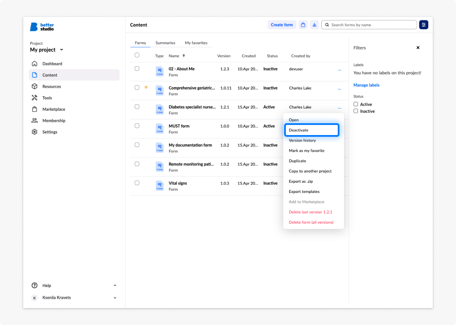The image size is (456, 325).
Task: Click the Help question mark icon
Action: click(35, 285)
